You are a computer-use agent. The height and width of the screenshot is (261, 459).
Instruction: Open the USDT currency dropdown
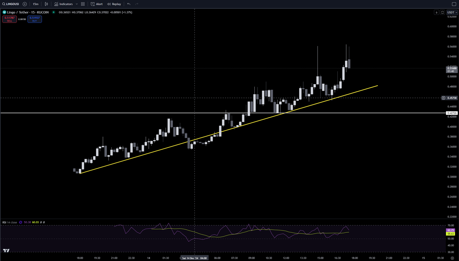[451, 12]
